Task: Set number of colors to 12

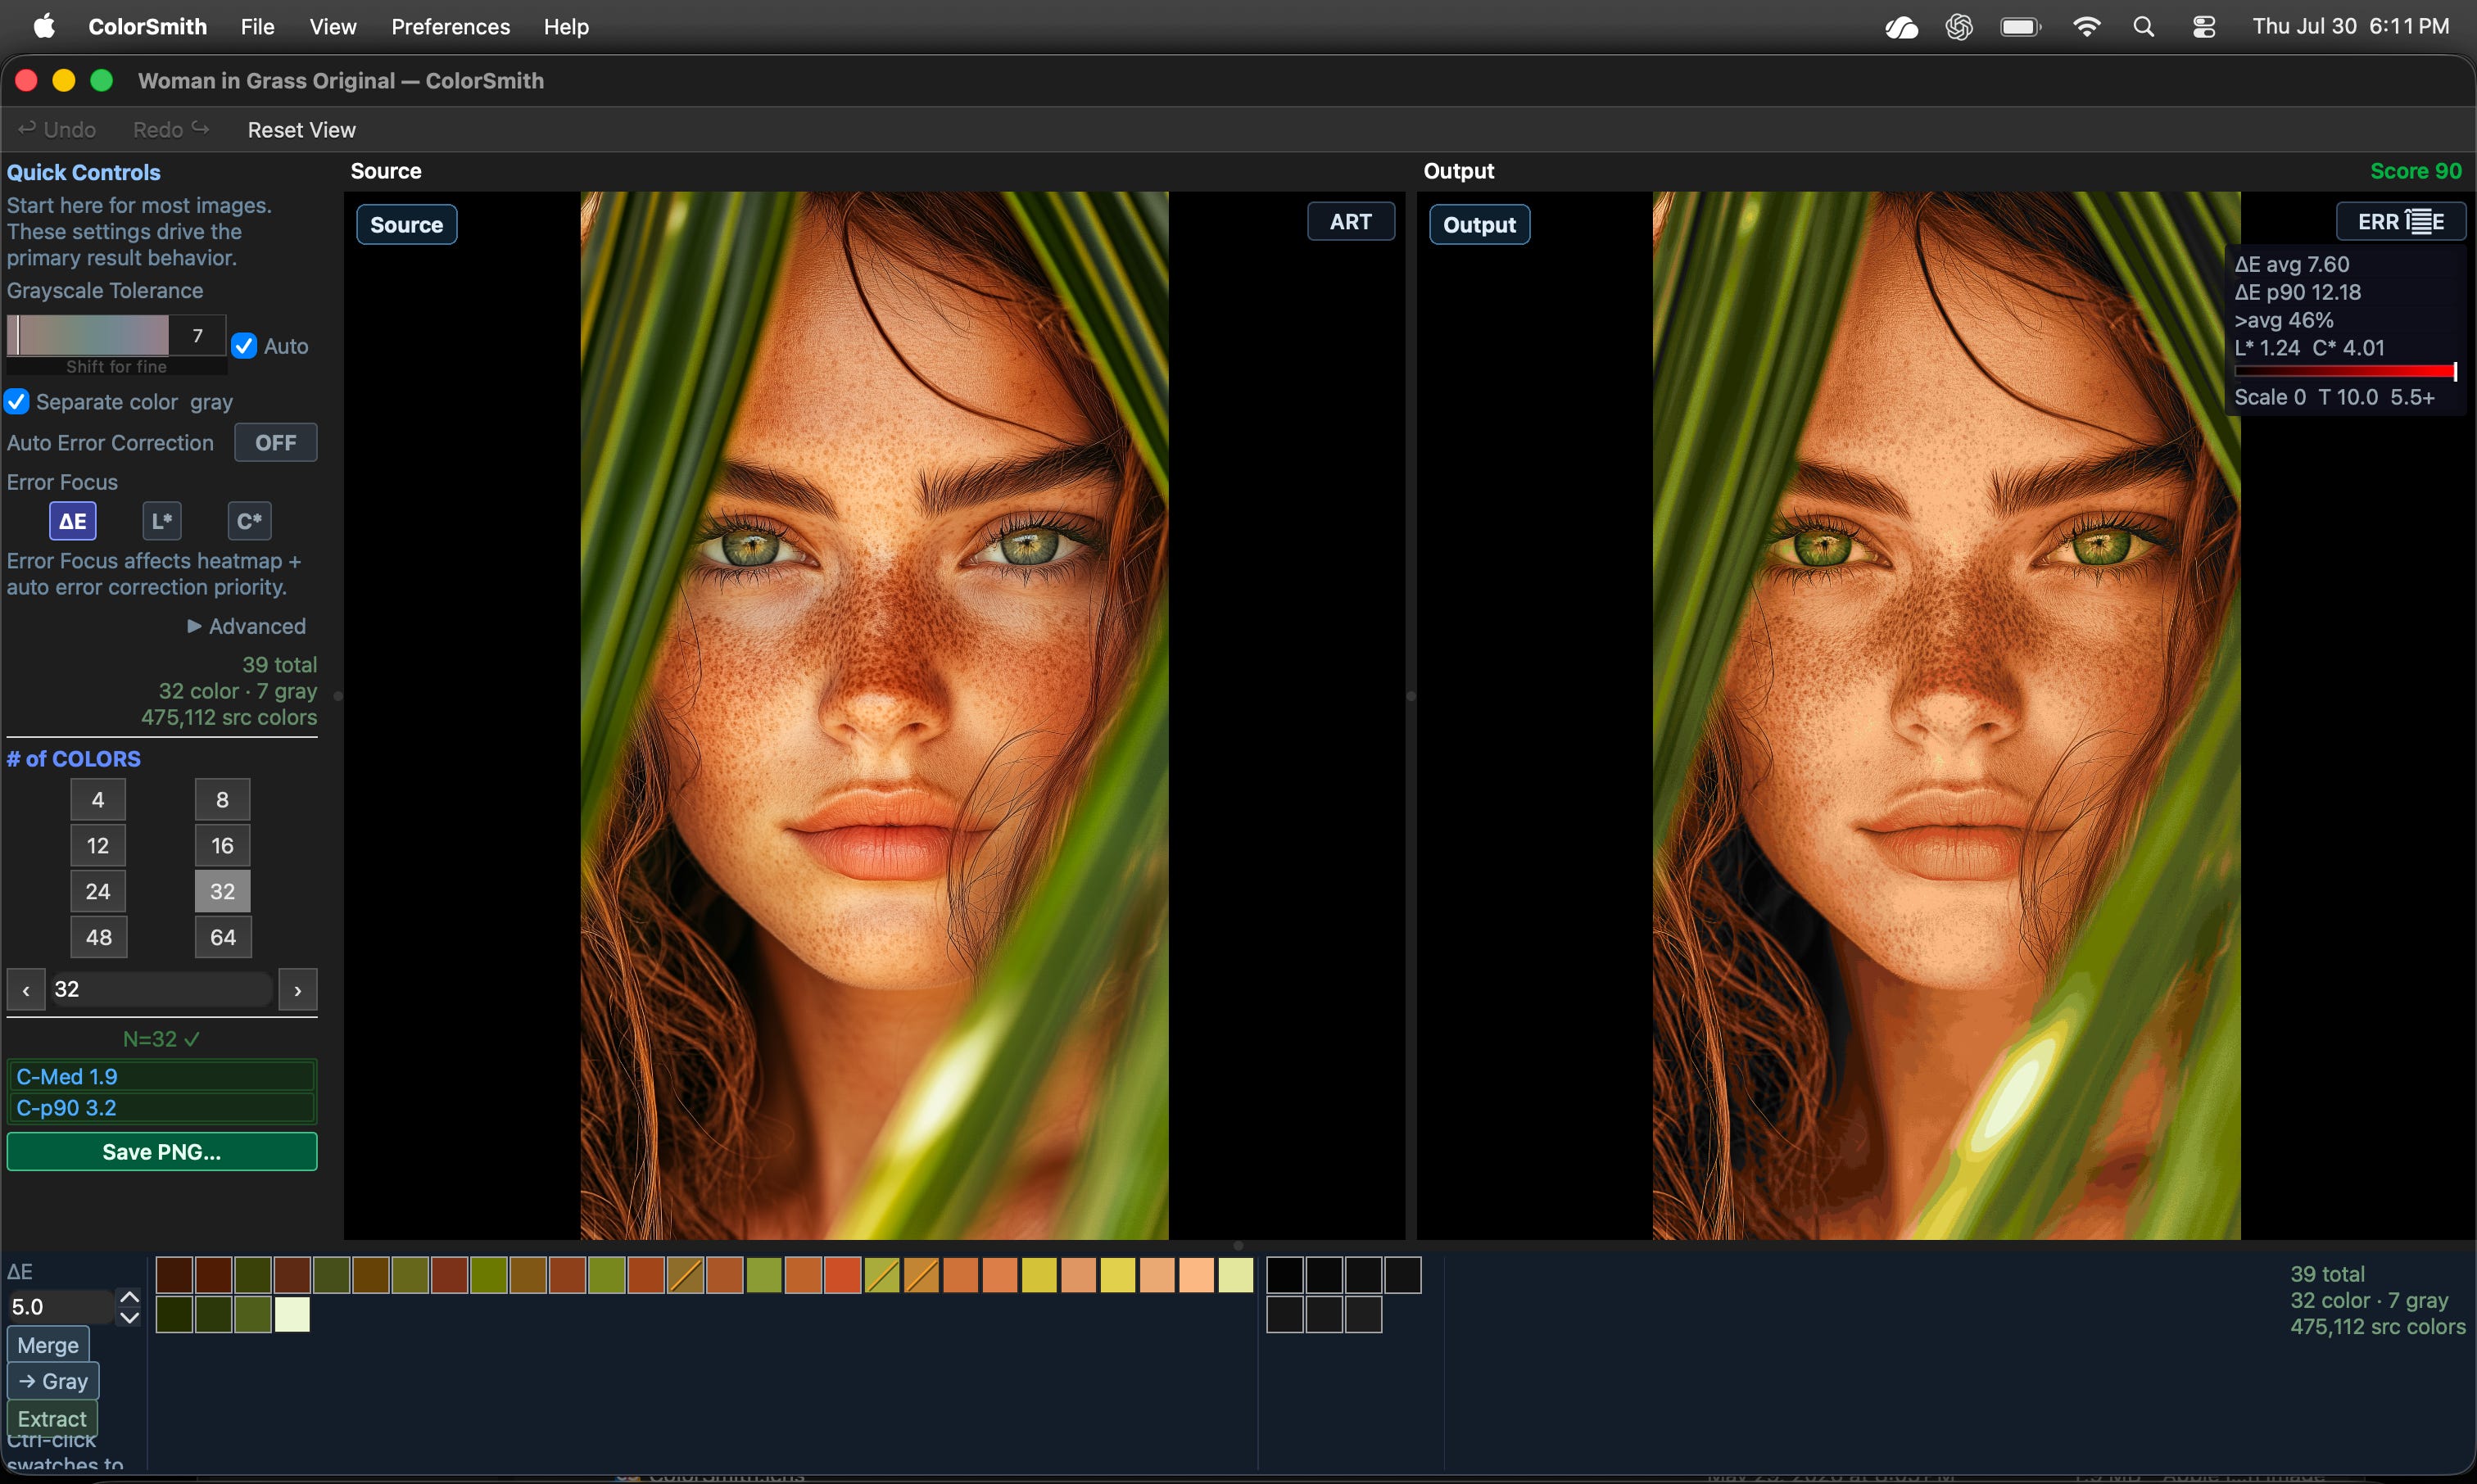Action: [x=98, y=846]
